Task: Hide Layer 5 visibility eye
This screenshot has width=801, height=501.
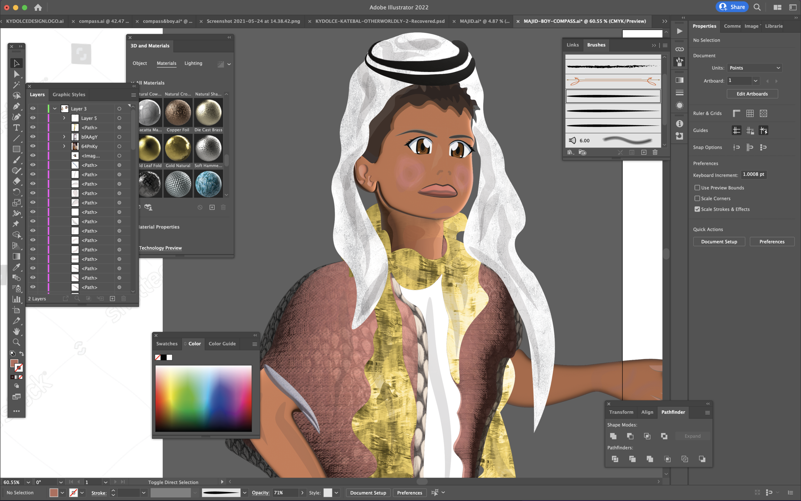Action: pyautogui.click(x=33, y=118)
